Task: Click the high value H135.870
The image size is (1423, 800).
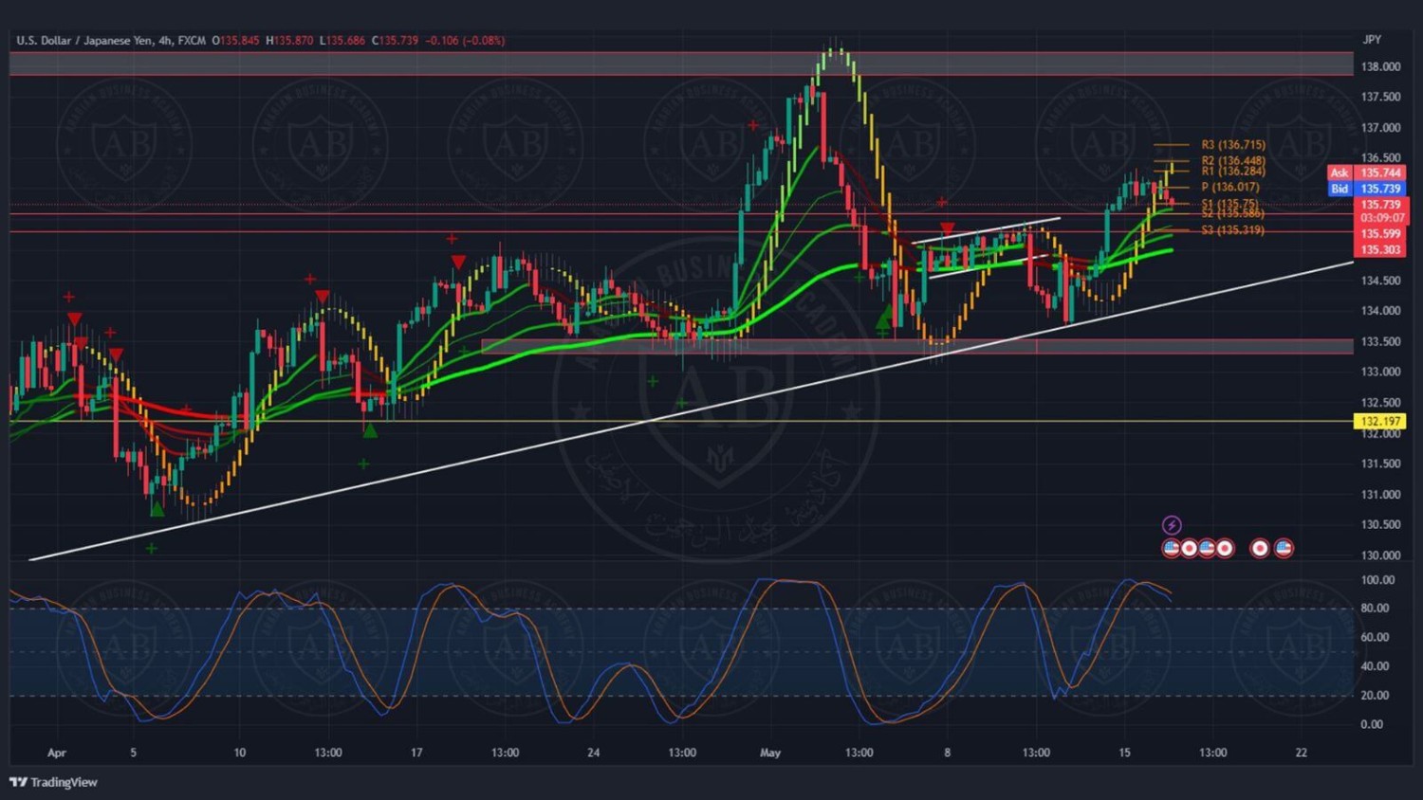Action: click(289, 41)
